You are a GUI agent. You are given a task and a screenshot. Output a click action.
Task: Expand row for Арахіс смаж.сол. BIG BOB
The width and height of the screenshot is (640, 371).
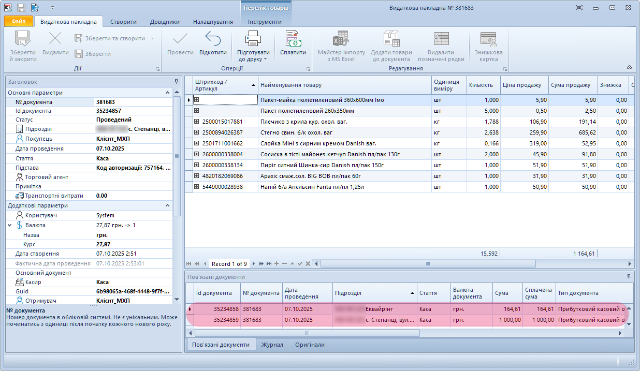(197, 176)
